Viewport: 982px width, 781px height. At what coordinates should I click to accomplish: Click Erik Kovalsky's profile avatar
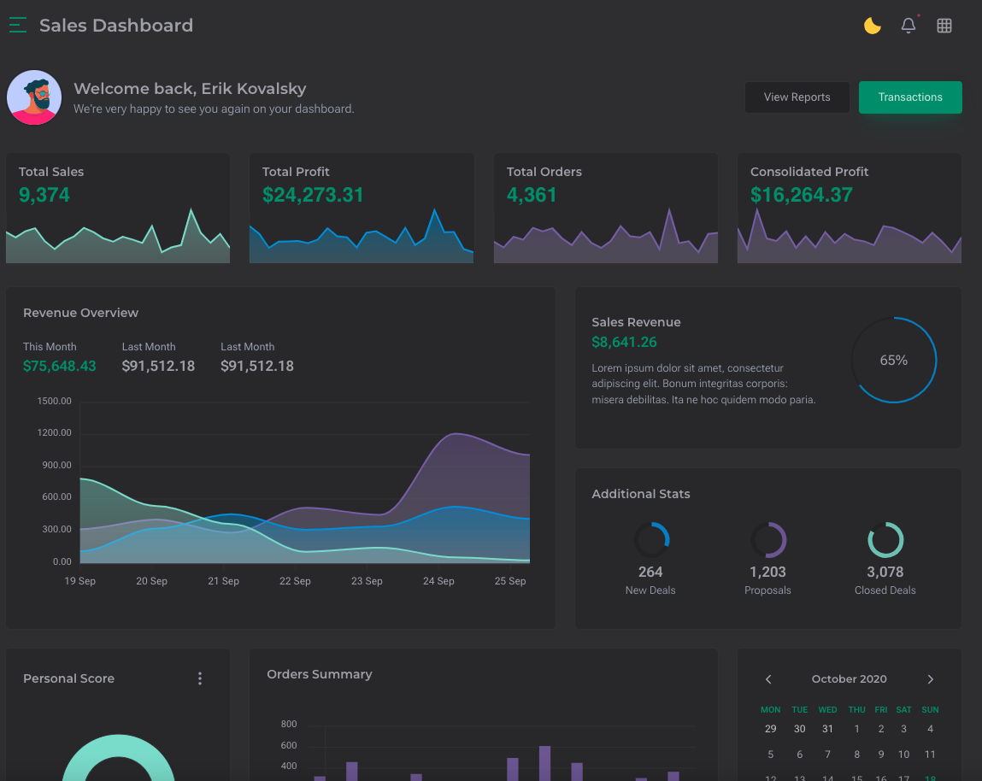[x=34, y=97]
